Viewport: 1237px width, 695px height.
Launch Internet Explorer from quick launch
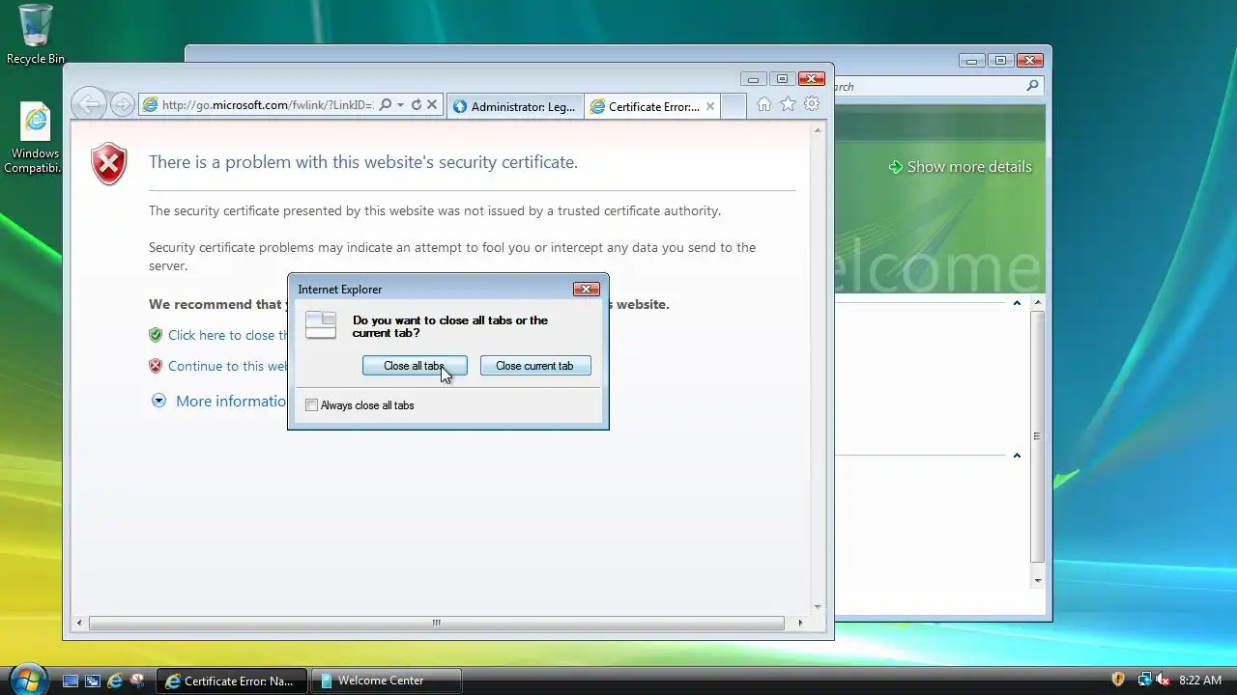tap(115, 681)
